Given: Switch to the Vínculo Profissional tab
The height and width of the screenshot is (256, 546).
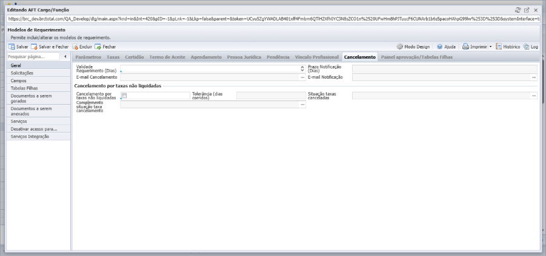Looking at the screenshot, I should pos(317,57).
